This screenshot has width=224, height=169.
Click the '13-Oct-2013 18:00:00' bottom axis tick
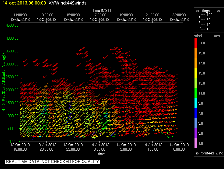20,147
